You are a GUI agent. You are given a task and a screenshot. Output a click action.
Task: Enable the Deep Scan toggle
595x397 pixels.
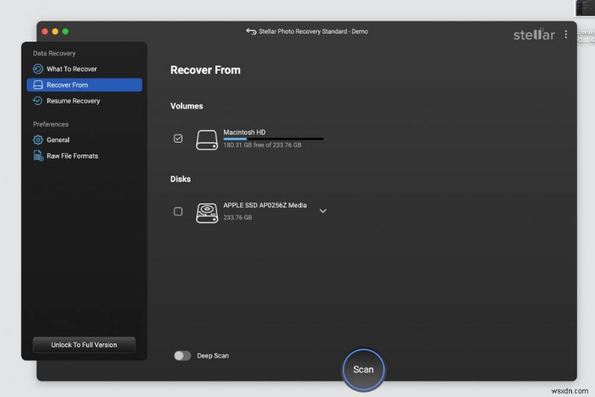click(x=182, y=355)
